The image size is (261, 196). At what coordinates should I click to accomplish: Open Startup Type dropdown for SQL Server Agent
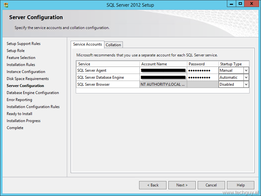click(246, 70)
